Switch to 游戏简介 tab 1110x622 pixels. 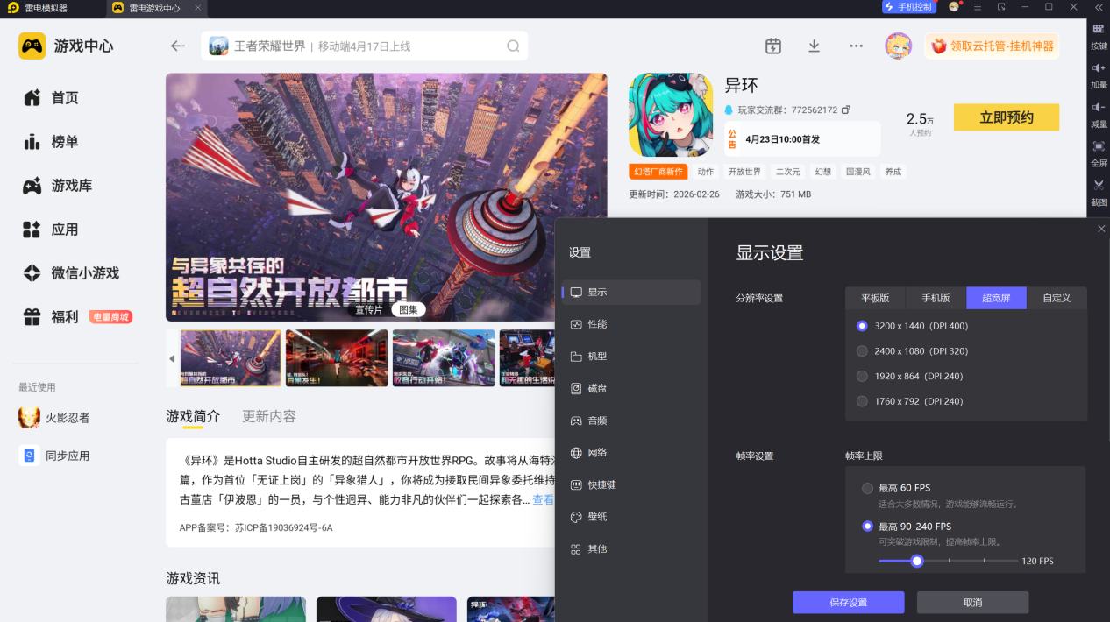[193, 416]
